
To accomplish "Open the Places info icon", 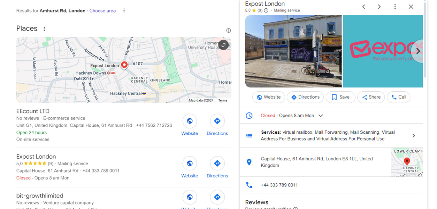I will (x=229, y=31).
